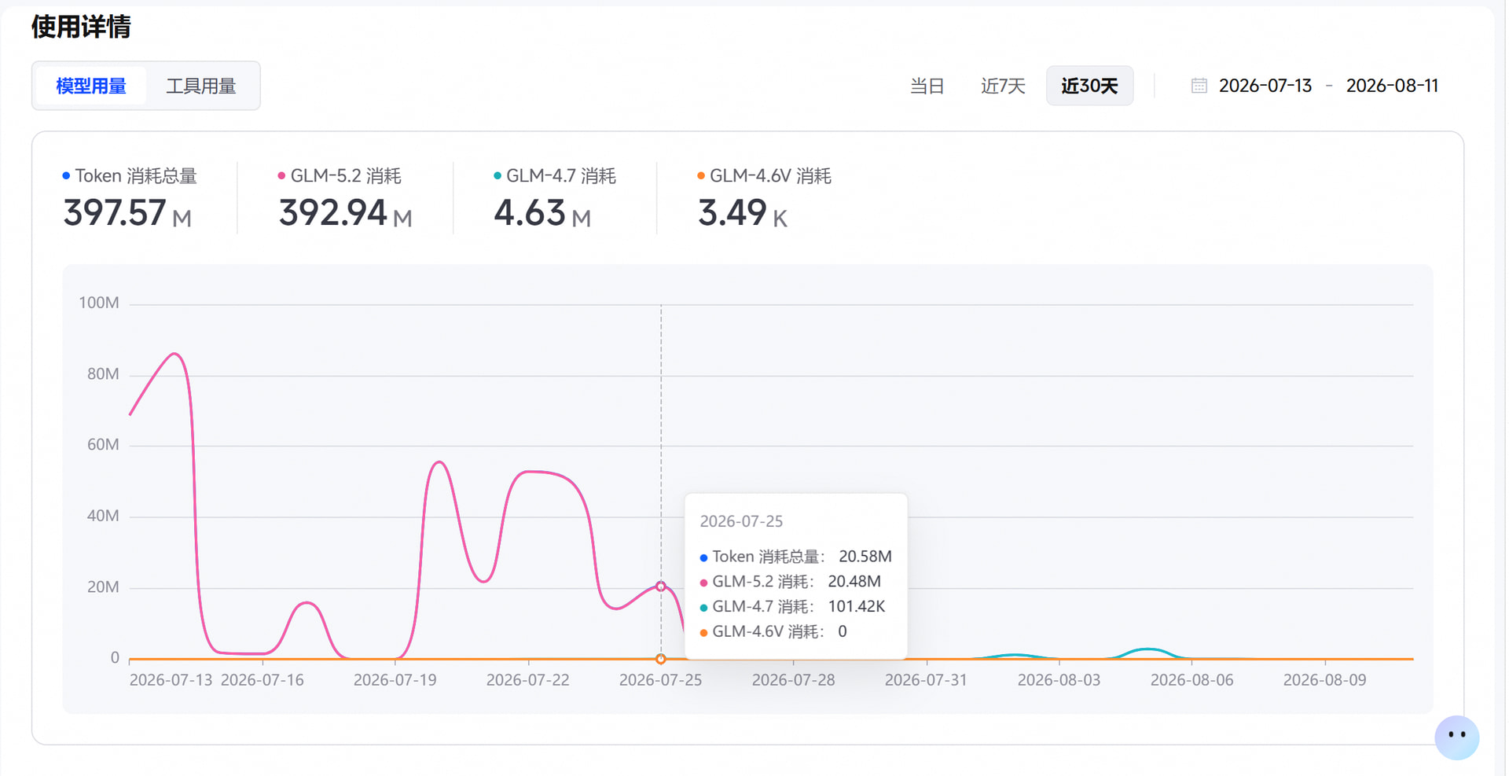
Task: Toggle the GLM-4.6V 消耗 legend series
Action: 765,175
